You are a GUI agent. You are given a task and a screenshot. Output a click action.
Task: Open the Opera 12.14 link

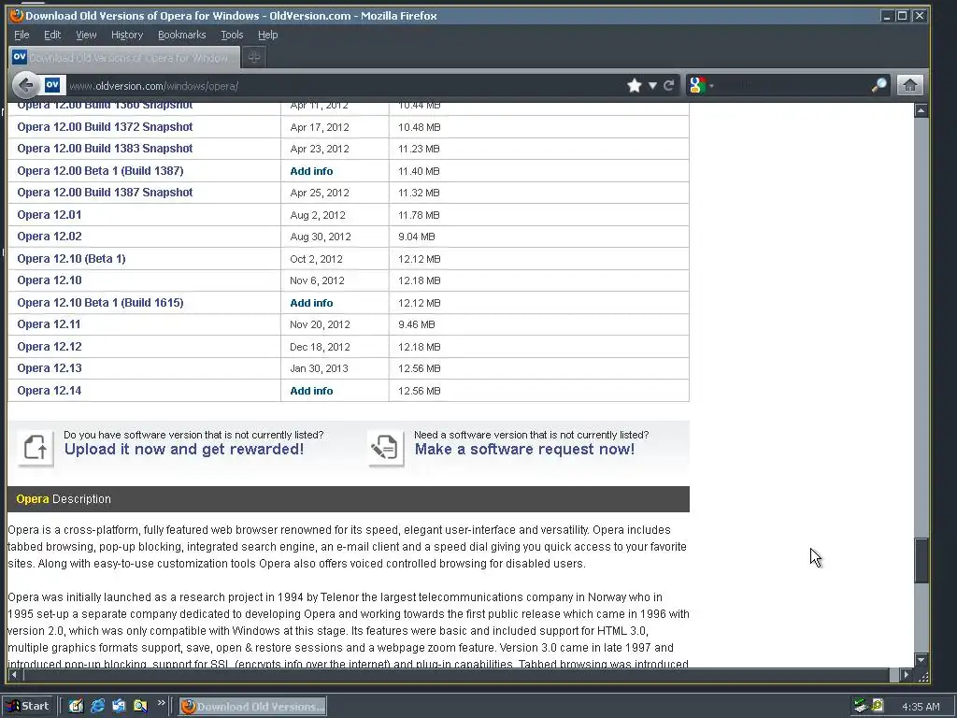coord(50,391)
